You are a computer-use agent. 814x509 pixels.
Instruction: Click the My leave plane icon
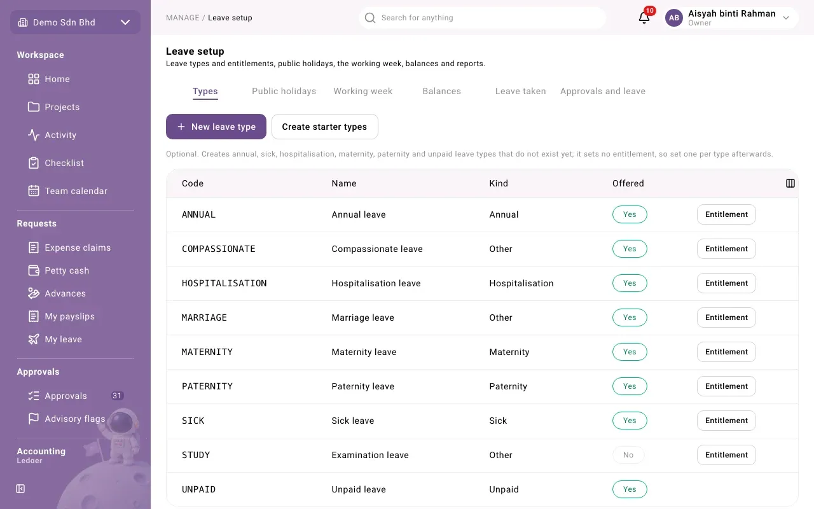point(34,339)
